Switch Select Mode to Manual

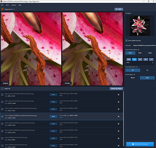(x=133, y=78)
